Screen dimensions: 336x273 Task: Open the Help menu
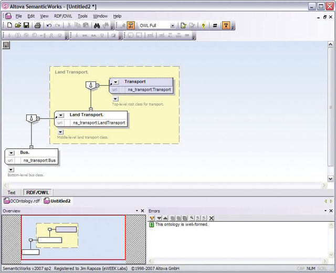117,16
